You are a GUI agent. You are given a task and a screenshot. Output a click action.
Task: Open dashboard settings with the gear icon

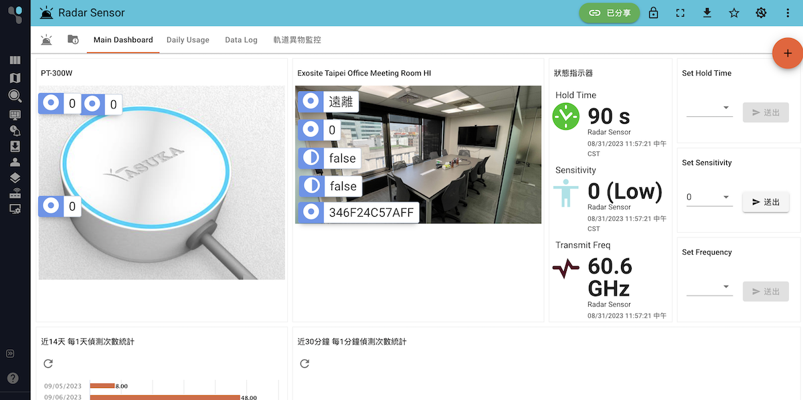tap(761, 12)
